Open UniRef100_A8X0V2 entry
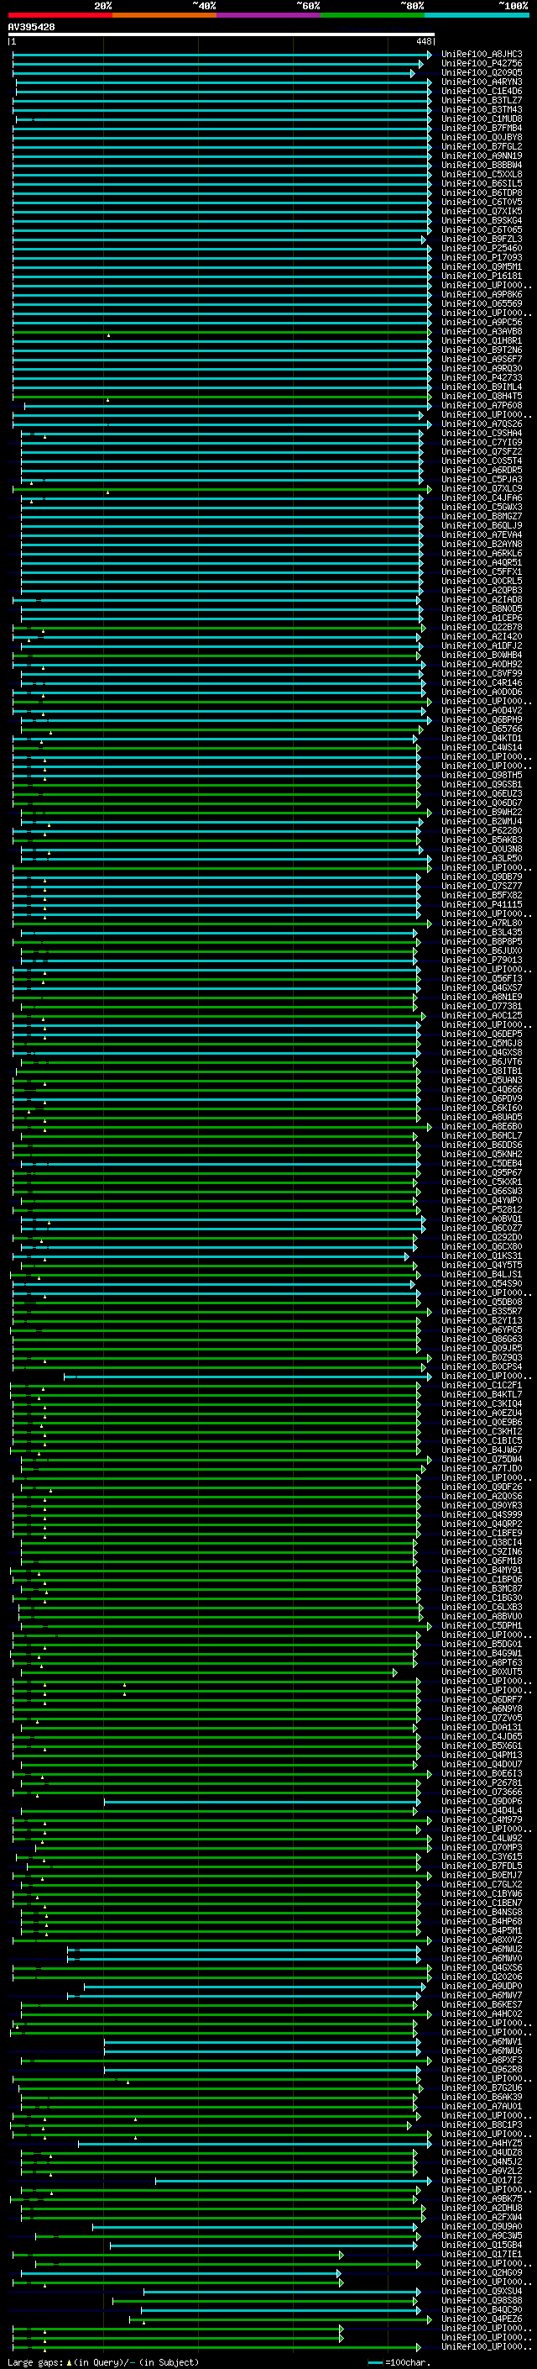The height and width of the screenshot is (2369, 537). tap(482, 1940)
